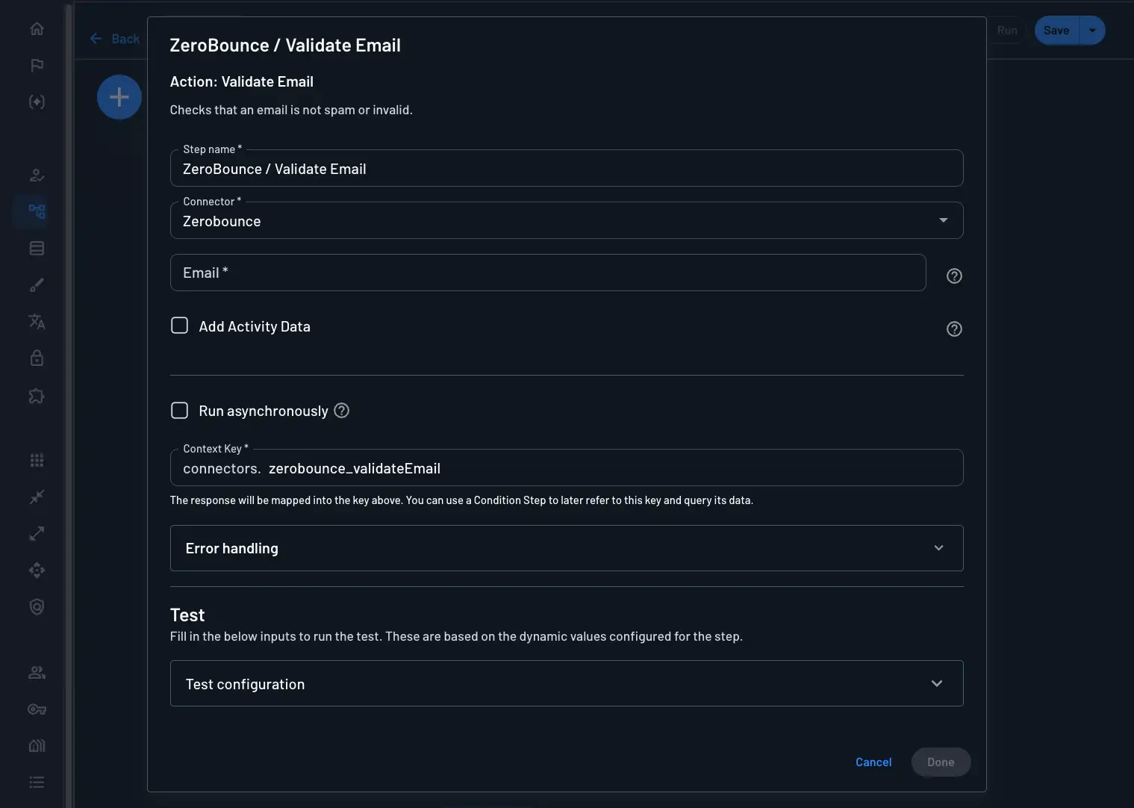Click the Run button

click(x=1007, y=31)
